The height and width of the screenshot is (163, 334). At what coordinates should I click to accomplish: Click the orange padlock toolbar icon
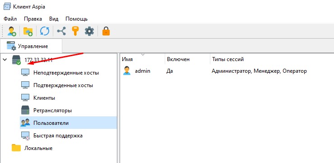point(106,31)
